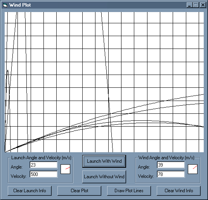The width and height of the screenshot is (208, 200).
Task: Select the launch Angle input field
Action: 43,165
